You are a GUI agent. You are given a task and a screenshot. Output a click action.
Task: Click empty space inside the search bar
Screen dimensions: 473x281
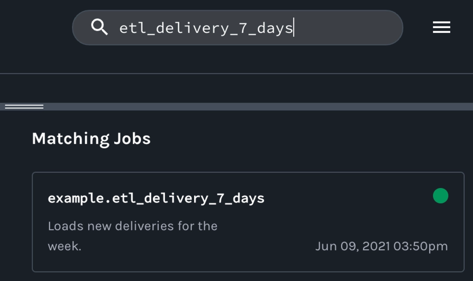(x=347, y=28)
